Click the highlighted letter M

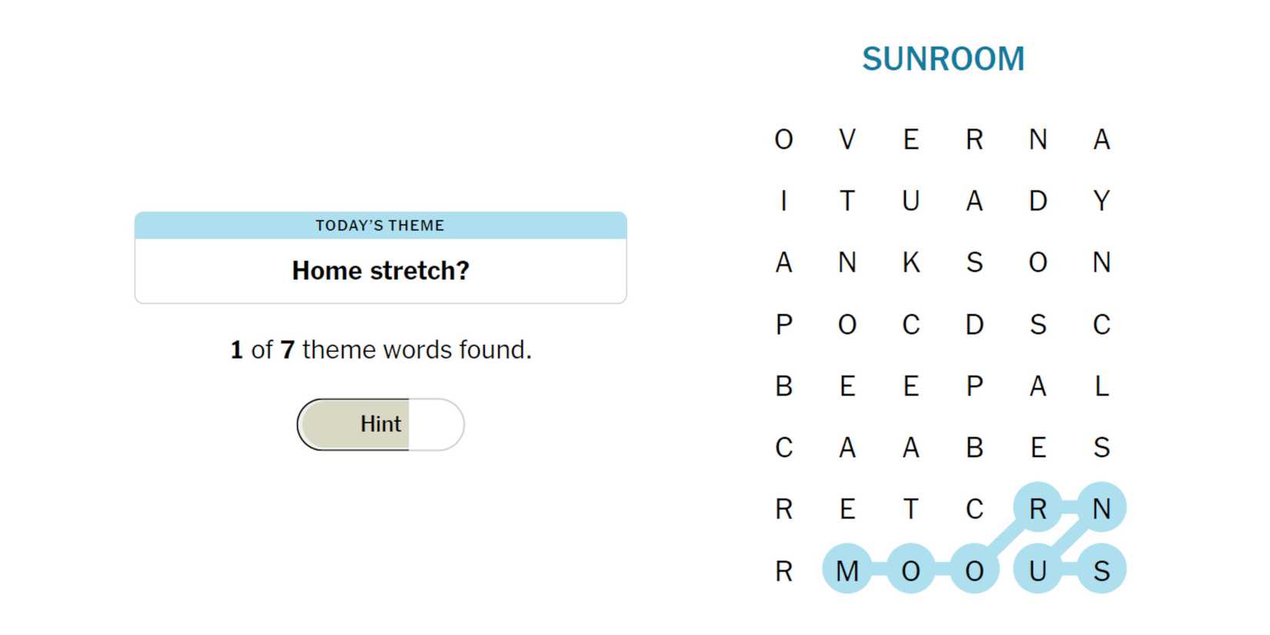[847, 570]
